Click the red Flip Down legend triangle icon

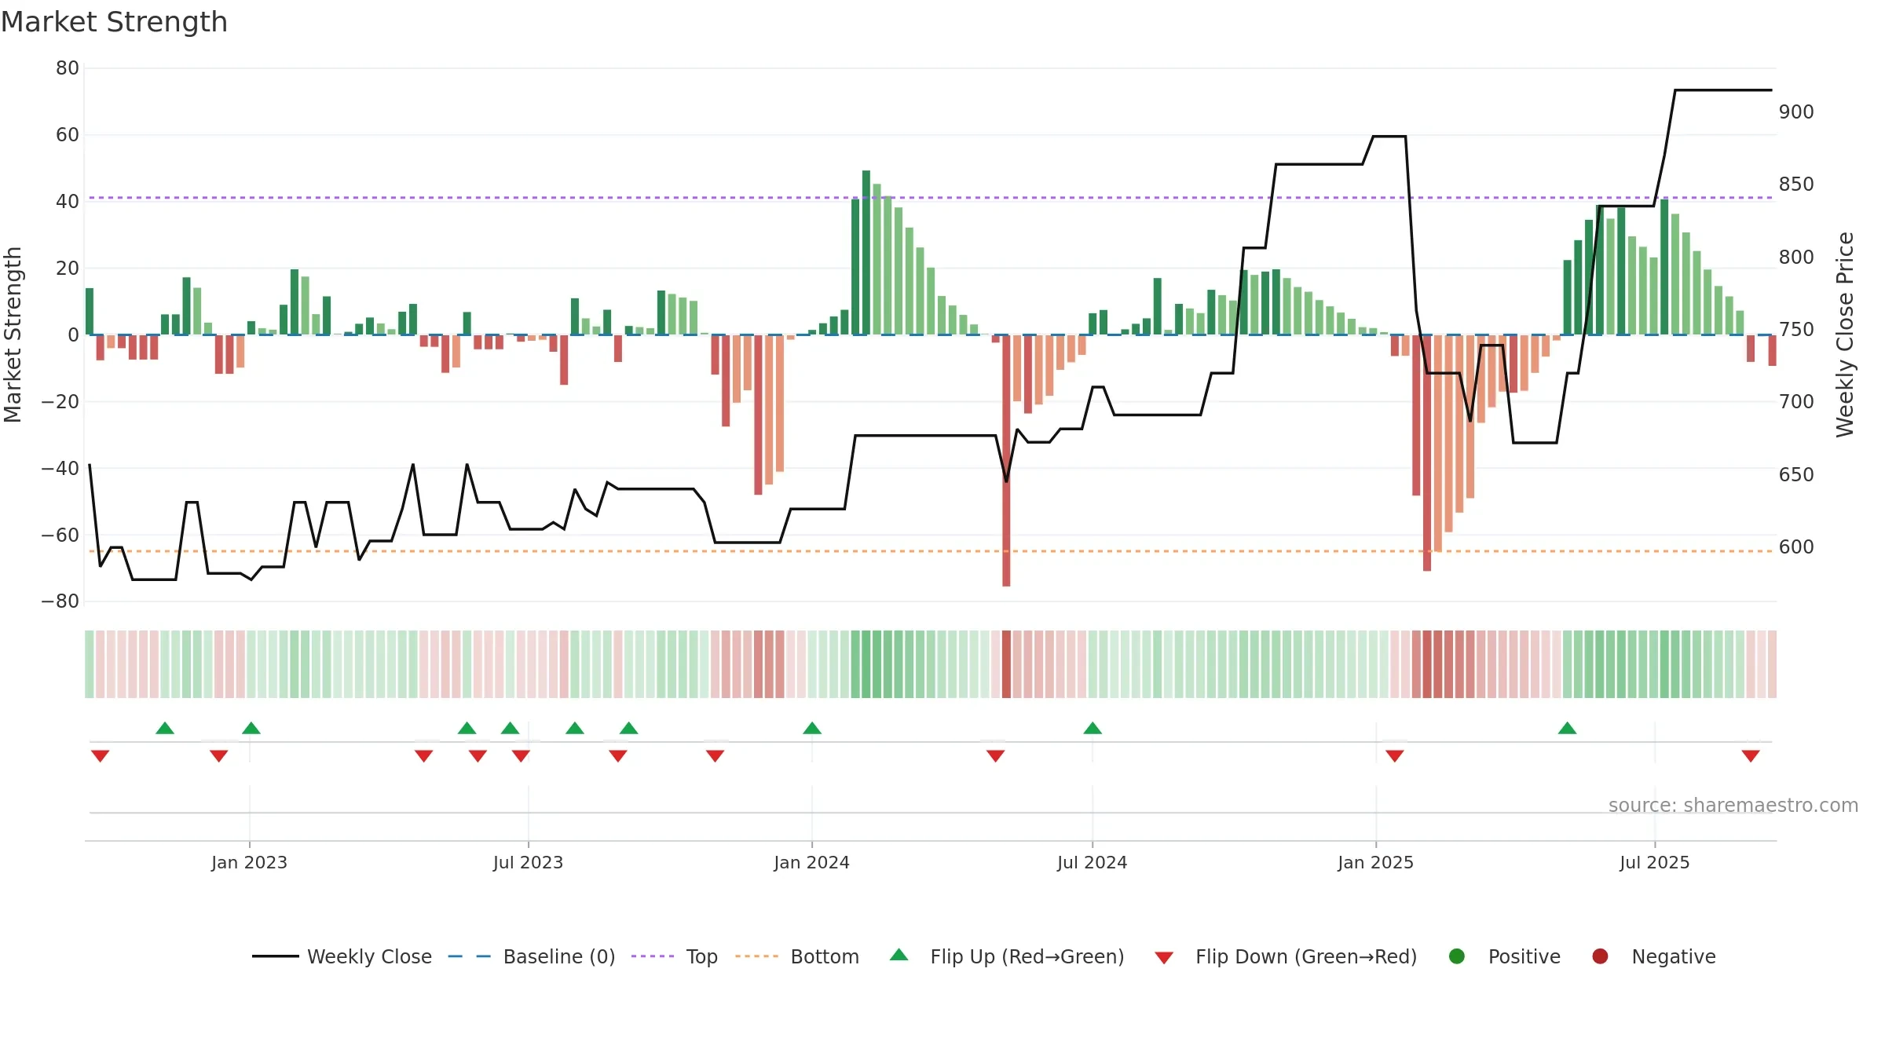tap(1165, 958)
